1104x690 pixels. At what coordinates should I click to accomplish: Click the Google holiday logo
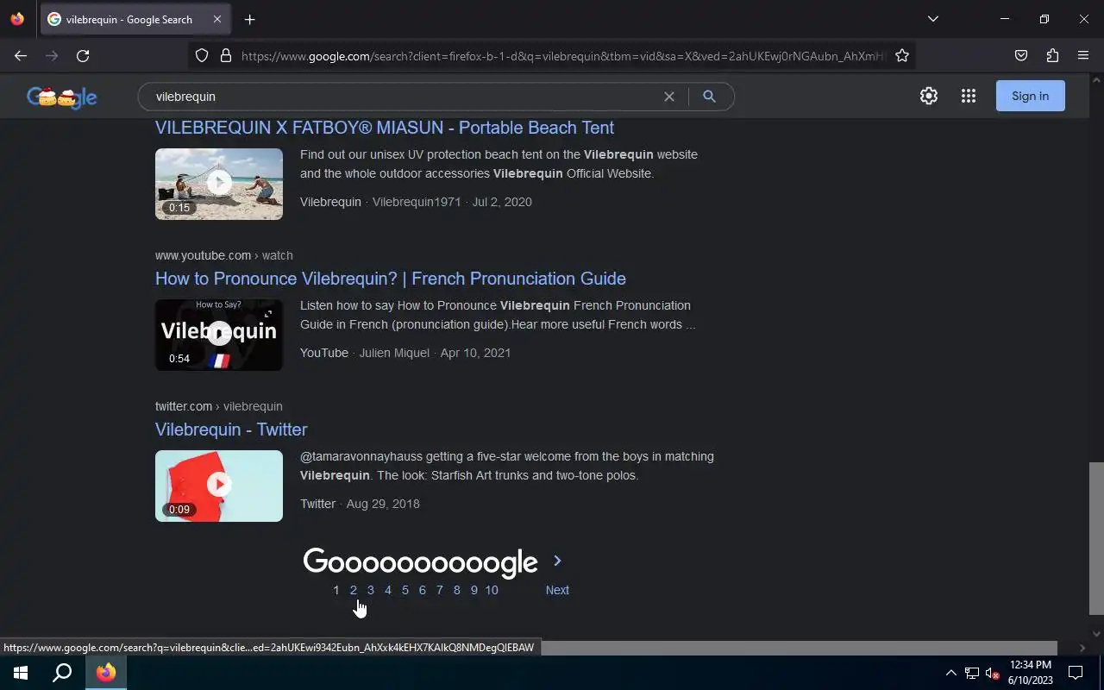click(62, 97)
